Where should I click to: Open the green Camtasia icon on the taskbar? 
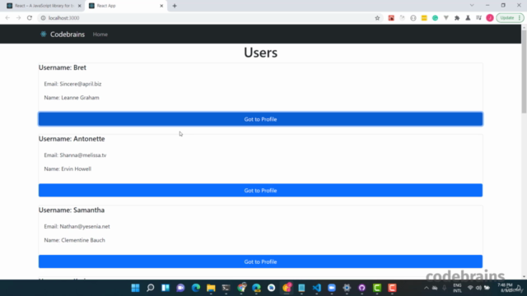377,288
